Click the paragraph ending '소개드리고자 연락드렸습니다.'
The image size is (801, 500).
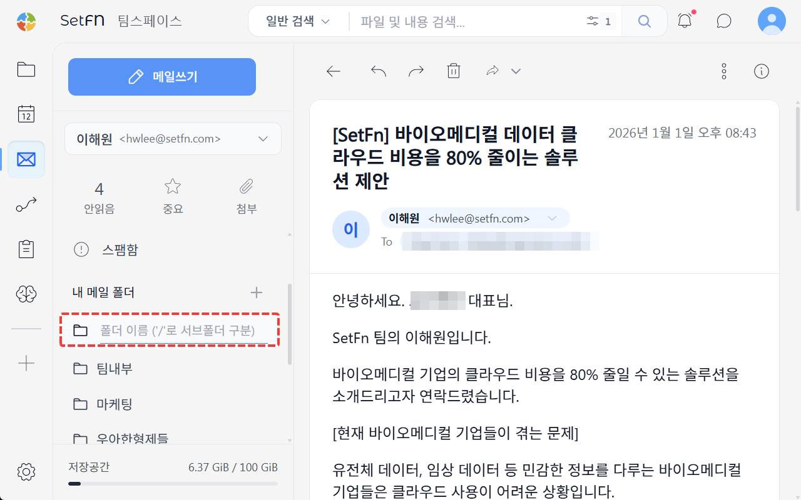click(x=536, y=385)
